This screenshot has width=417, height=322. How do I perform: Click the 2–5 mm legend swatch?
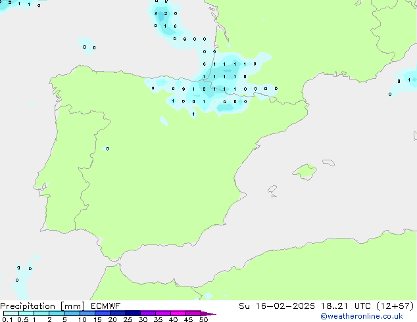(x=57, y=313)
